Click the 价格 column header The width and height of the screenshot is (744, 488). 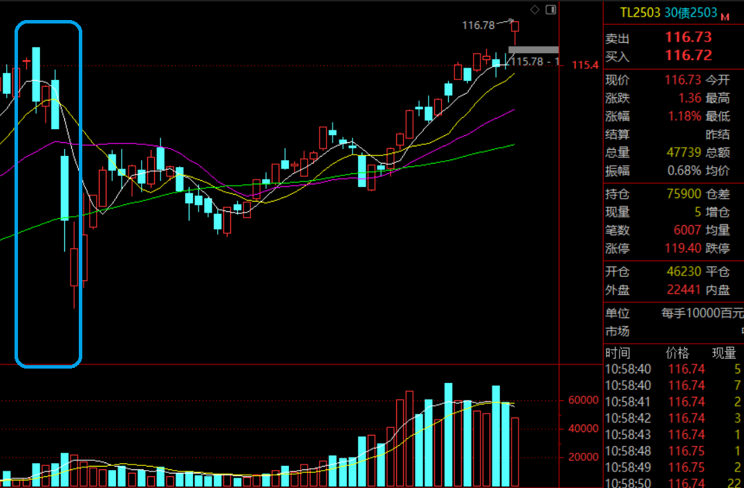pyautogui.click(x=677, y=353)
